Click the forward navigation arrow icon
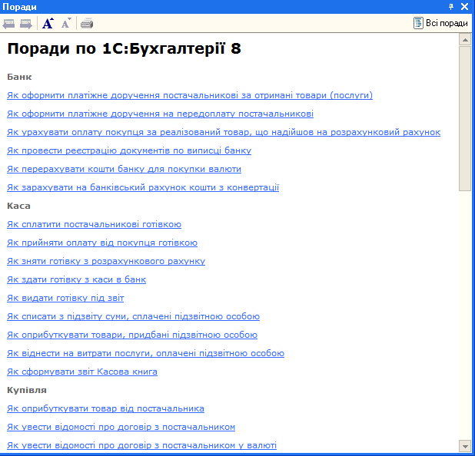The height and width of the screenshot is (456, 475). (26, 24)
